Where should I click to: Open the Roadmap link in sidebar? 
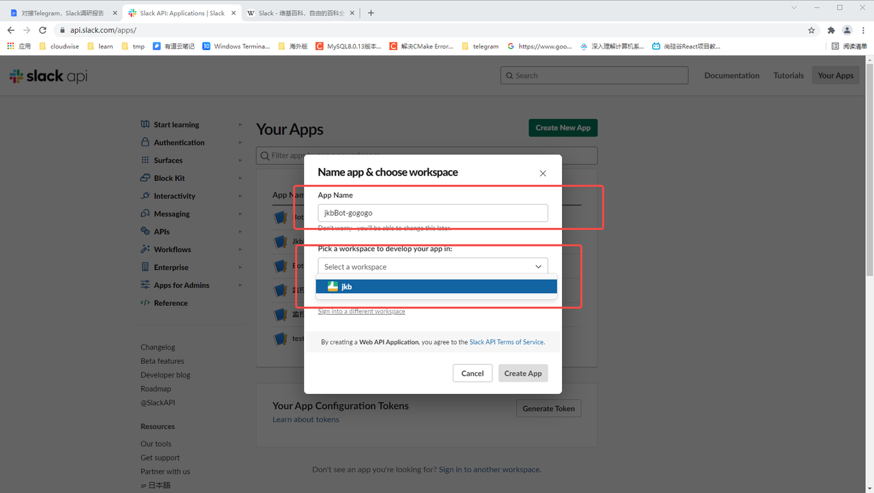point(156,389)
